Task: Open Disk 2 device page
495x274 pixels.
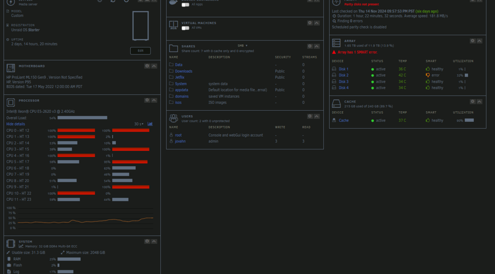Action: 344,75
